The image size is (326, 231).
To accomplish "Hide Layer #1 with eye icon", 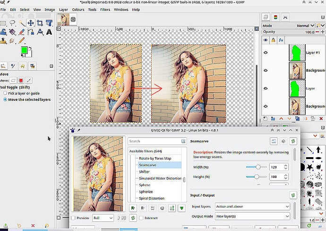I will point(266,53).
